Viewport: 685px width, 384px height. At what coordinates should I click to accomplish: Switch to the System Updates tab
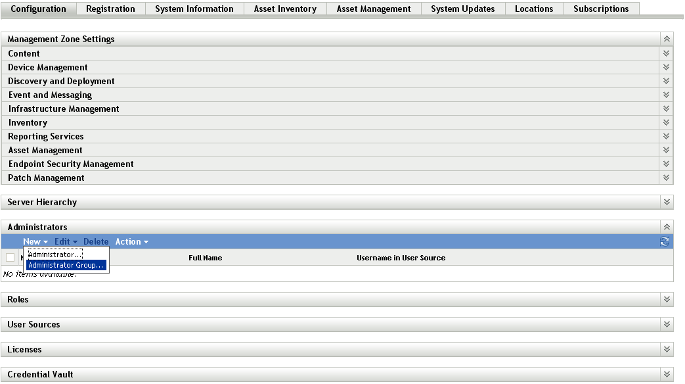(x=462, y=9)
